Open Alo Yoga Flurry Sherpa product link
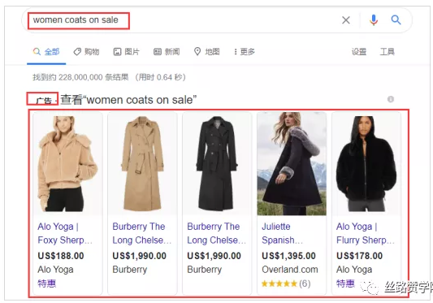 pyautogui.click(x=365, y=233)
